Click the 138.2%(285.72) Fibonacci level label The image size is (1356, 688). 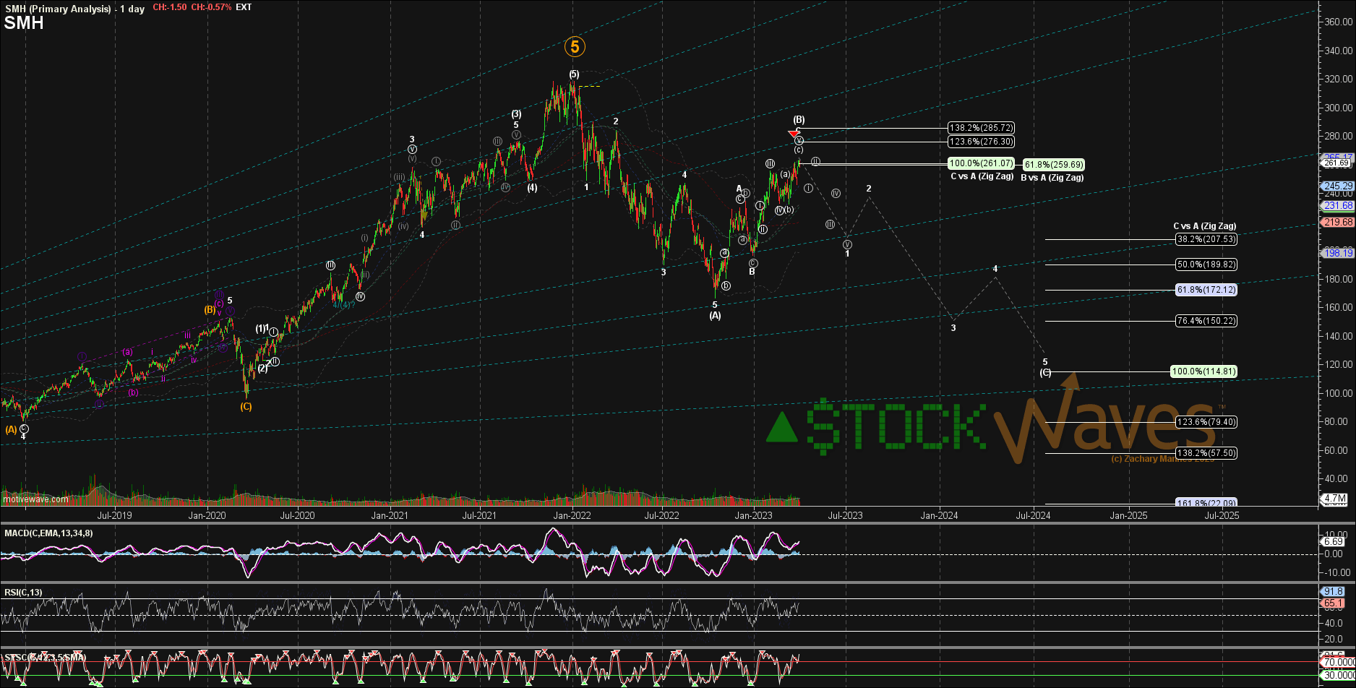[981, 128]
